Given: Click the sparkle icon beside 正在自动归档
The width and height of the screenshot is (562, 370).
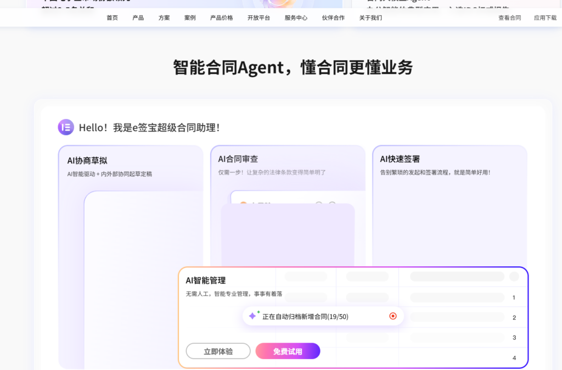Looking at the screenshot, I should (254, 315).
